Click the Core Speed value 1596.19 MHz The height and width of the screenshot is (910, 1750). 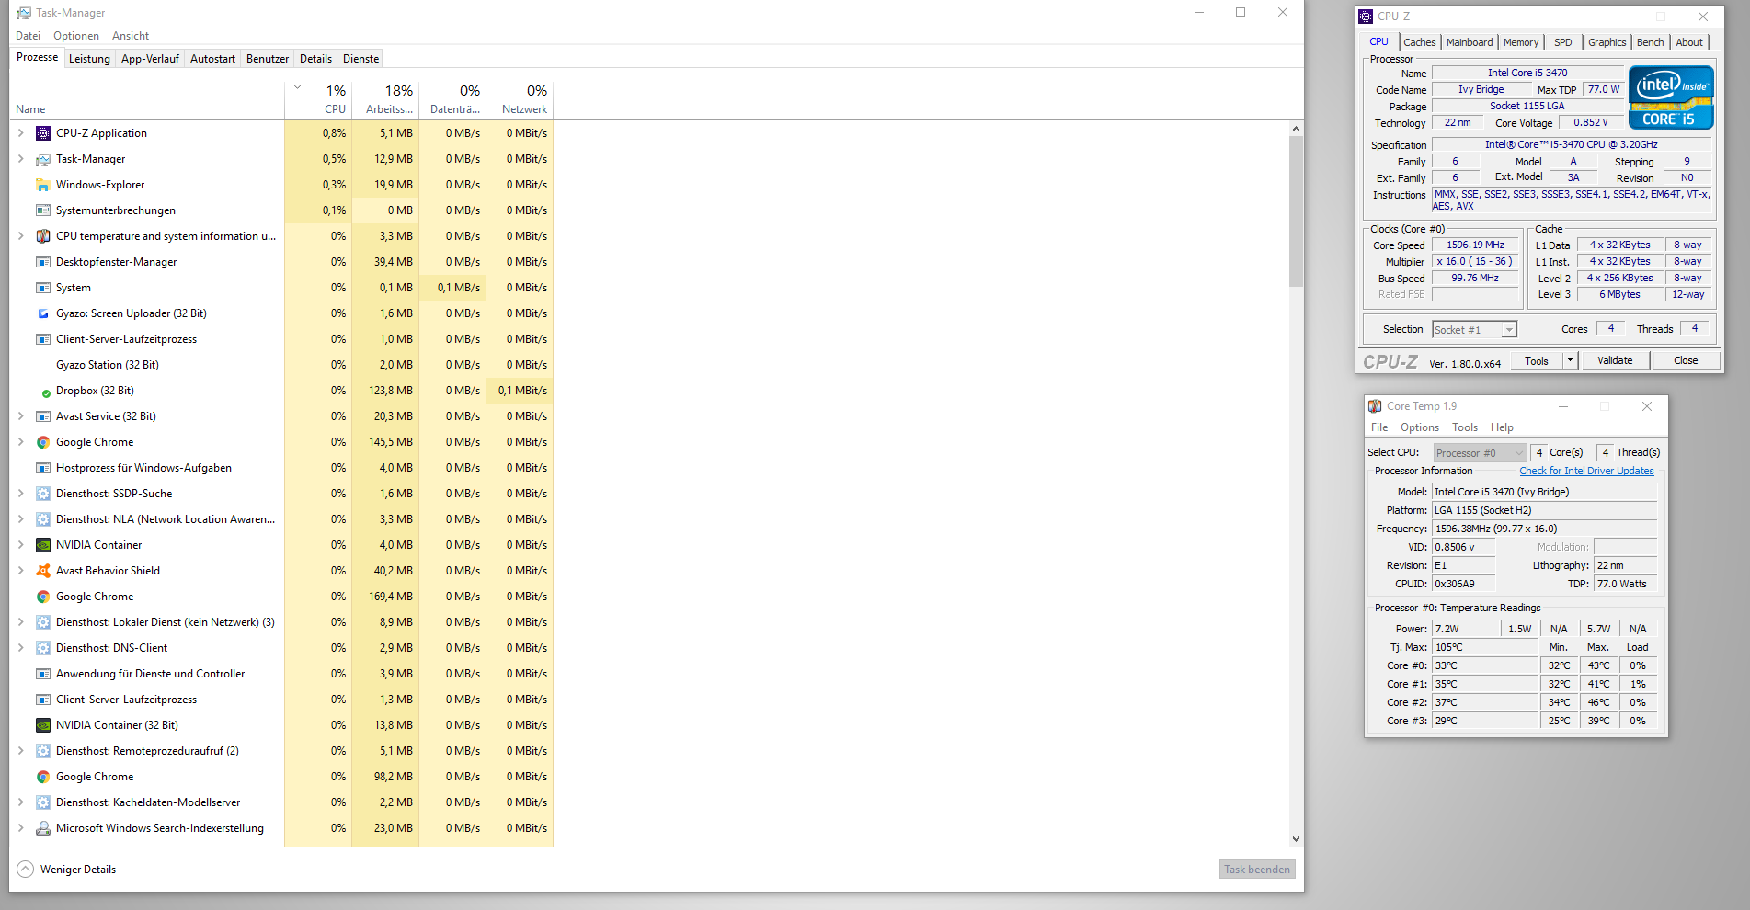pos(1475,245)
